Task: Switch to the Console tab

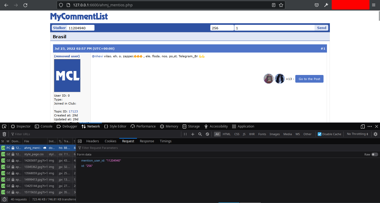Action: (44, 126)
